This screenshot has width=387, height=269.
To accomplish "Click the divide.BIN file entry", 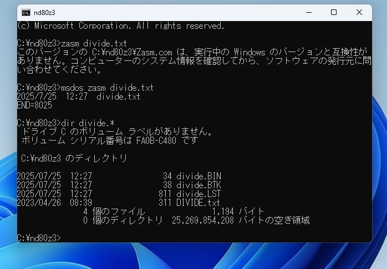I will coord(119,176).
